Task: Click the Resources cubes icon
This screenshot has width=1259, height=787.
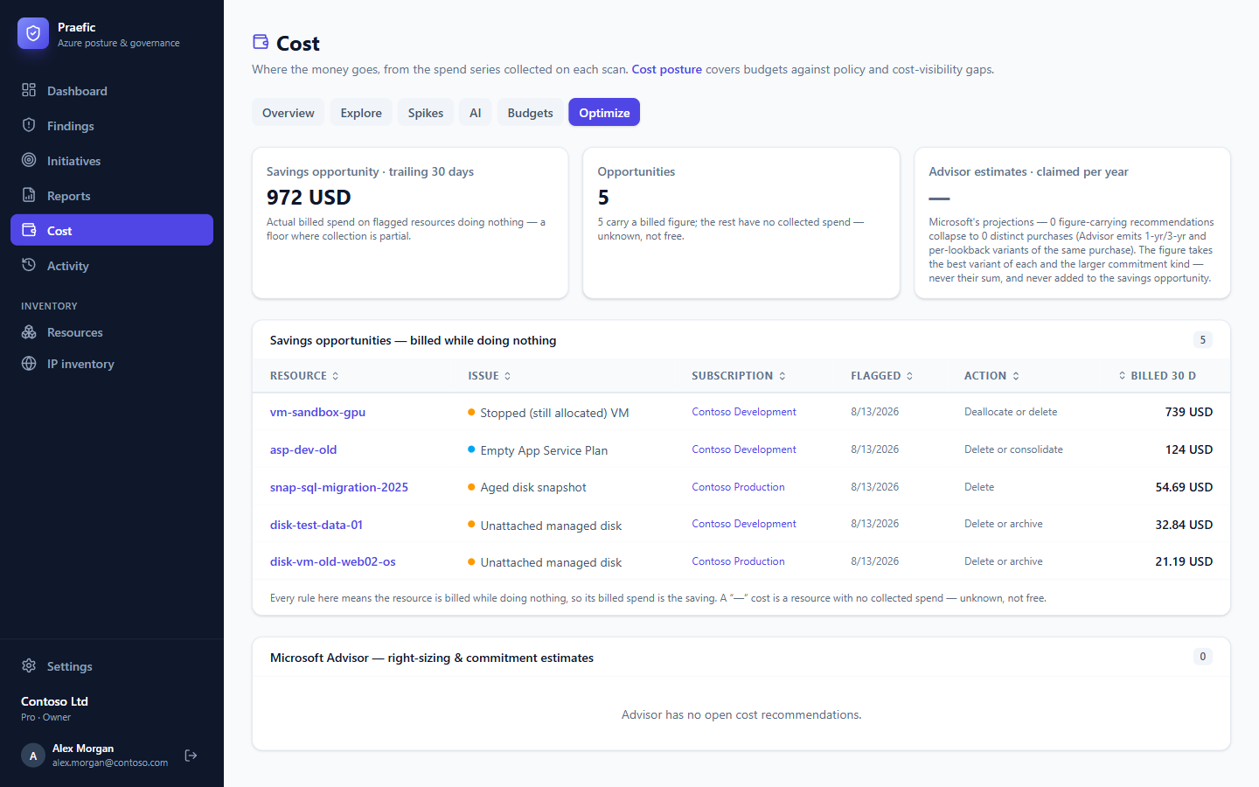Action: tap(29, 332)
